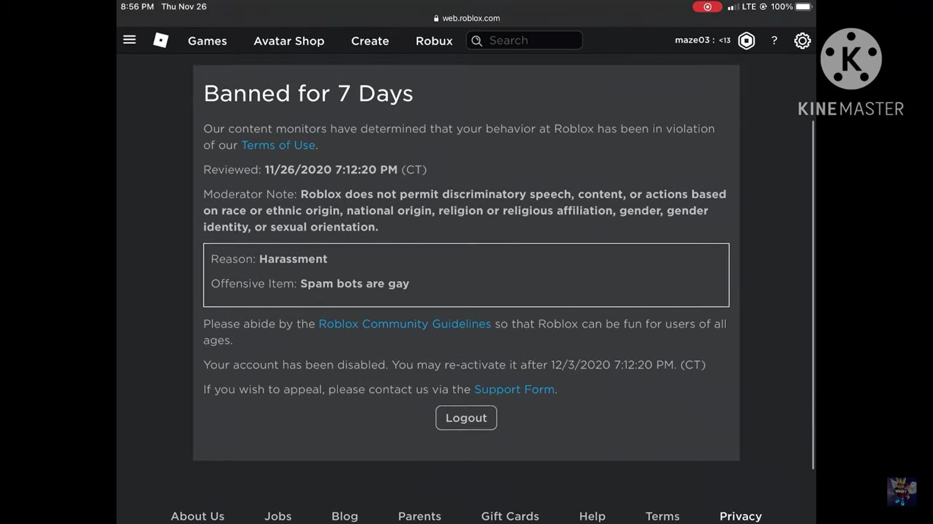Tap the battery status icon
The height and width of the screenshot is (524, 933).
pos(804,7)
